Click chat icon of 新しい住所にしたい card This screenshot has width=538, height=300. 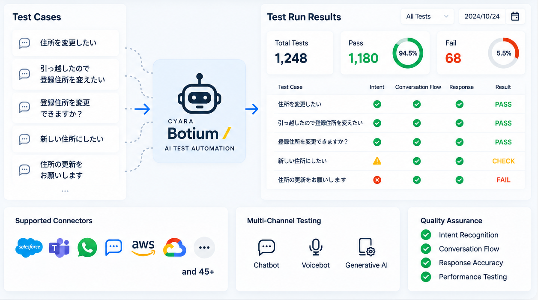[25, 139]
